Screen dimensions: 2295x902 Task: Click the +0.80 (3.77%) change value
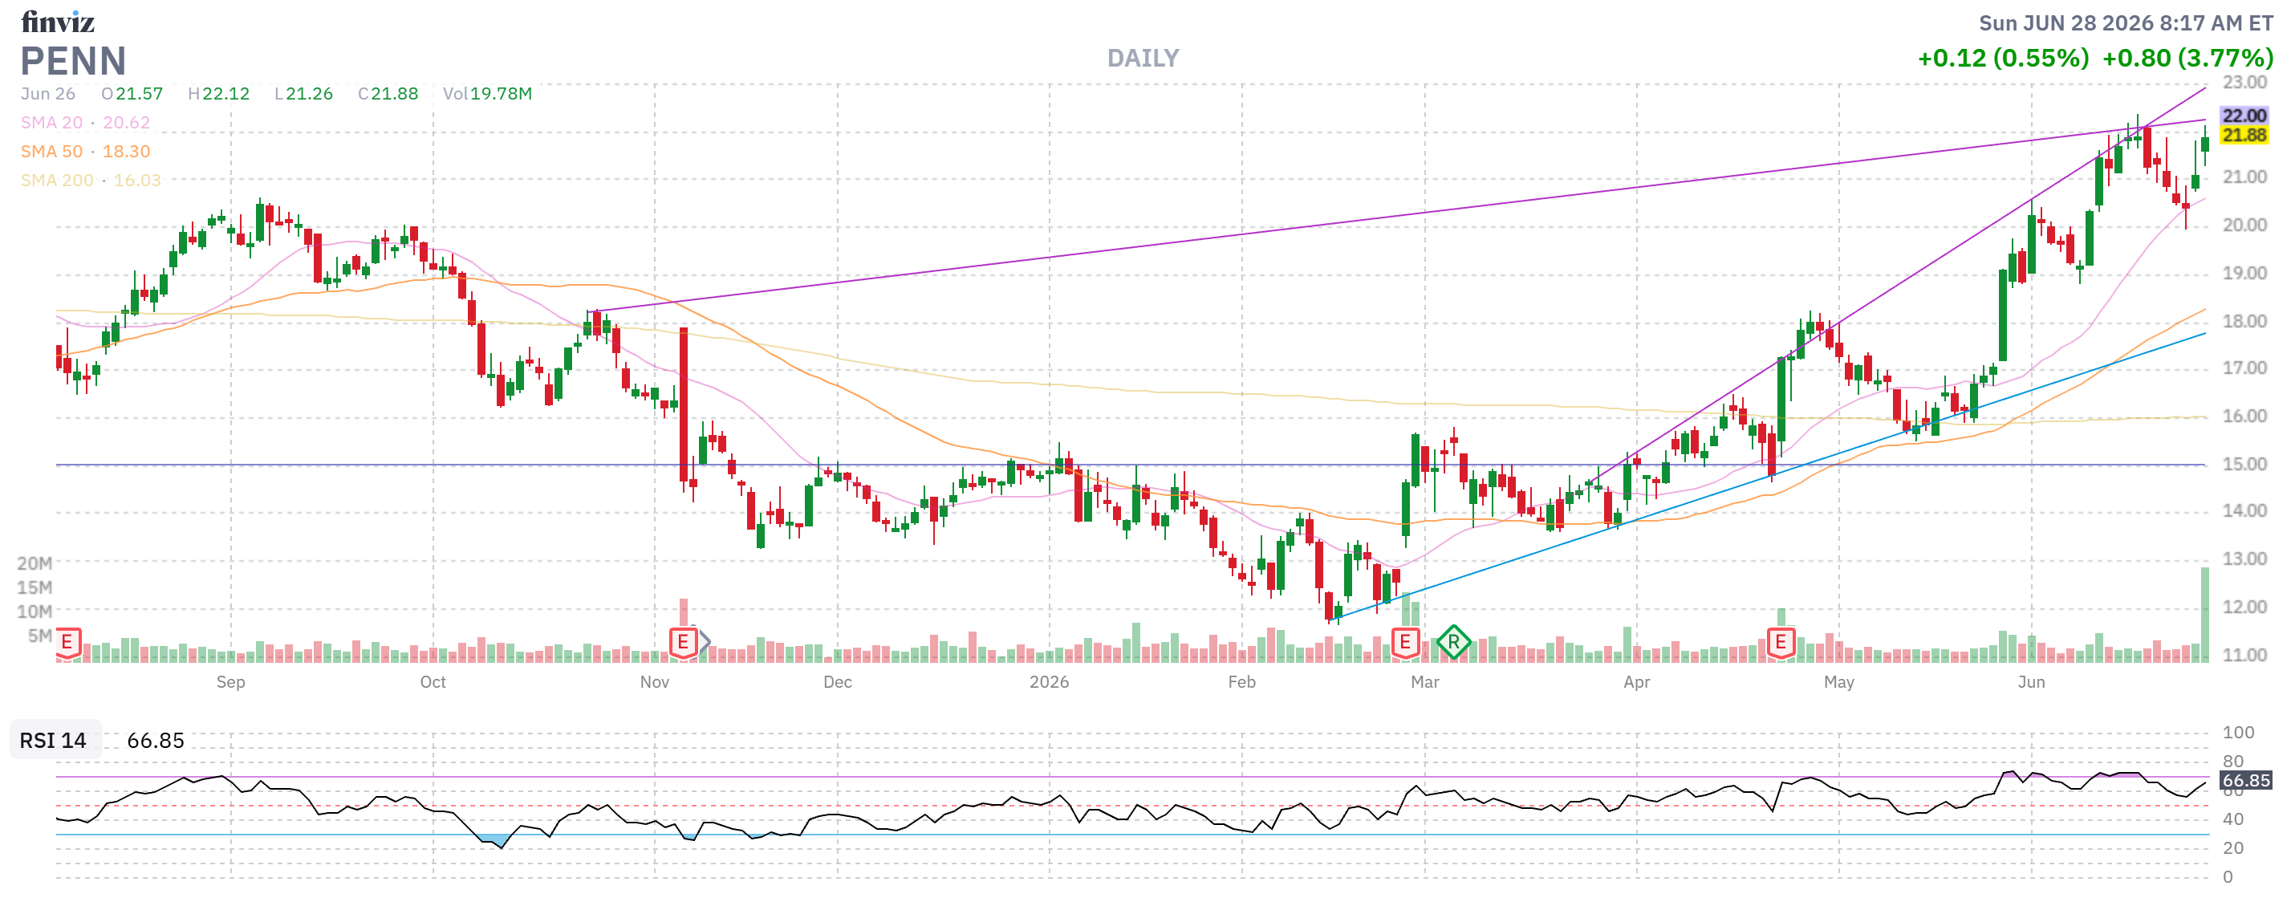2187,59
